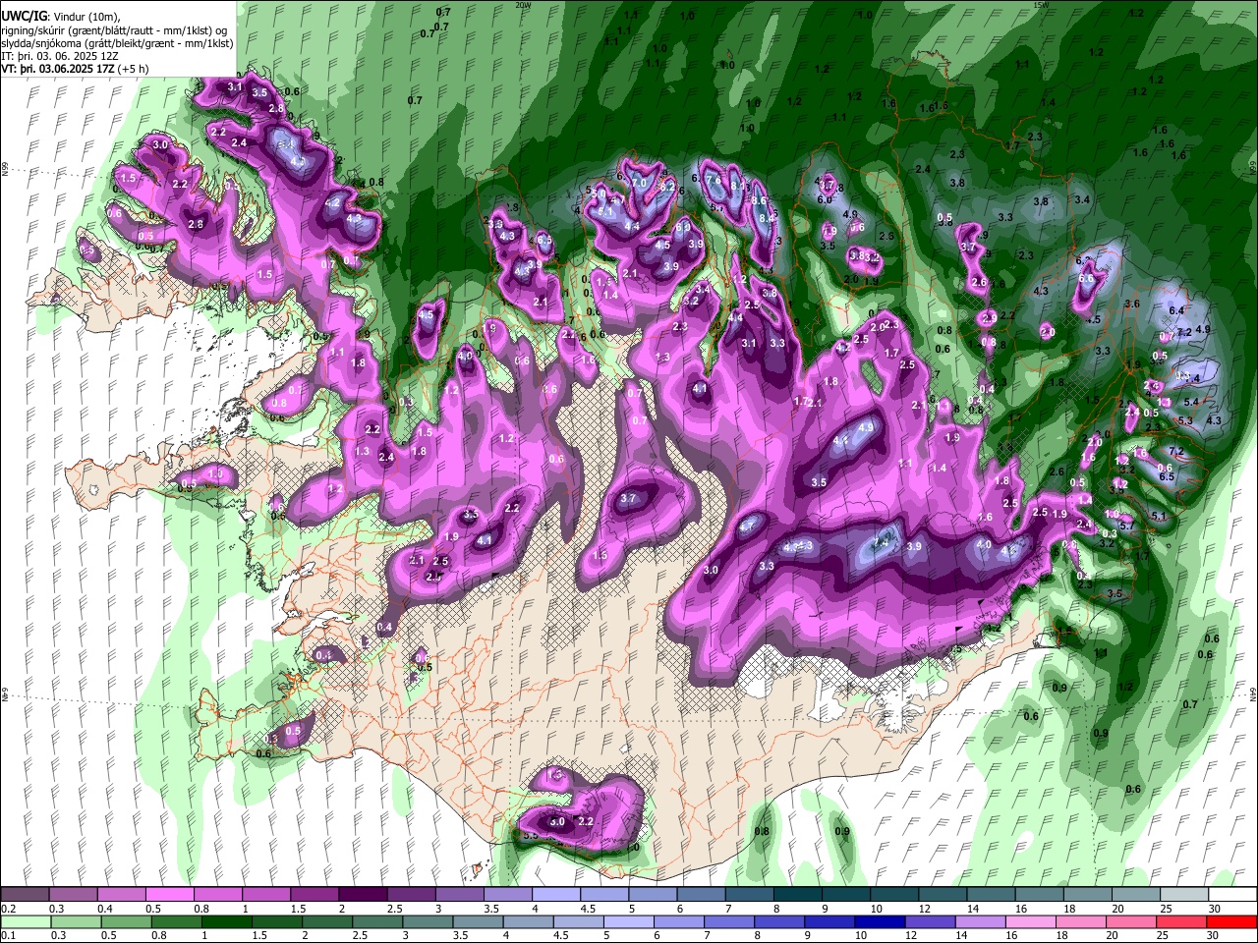Viewport: 1258px width, 943px height.
Task: Click the '20W' longitude label
Action: point(523,5)
